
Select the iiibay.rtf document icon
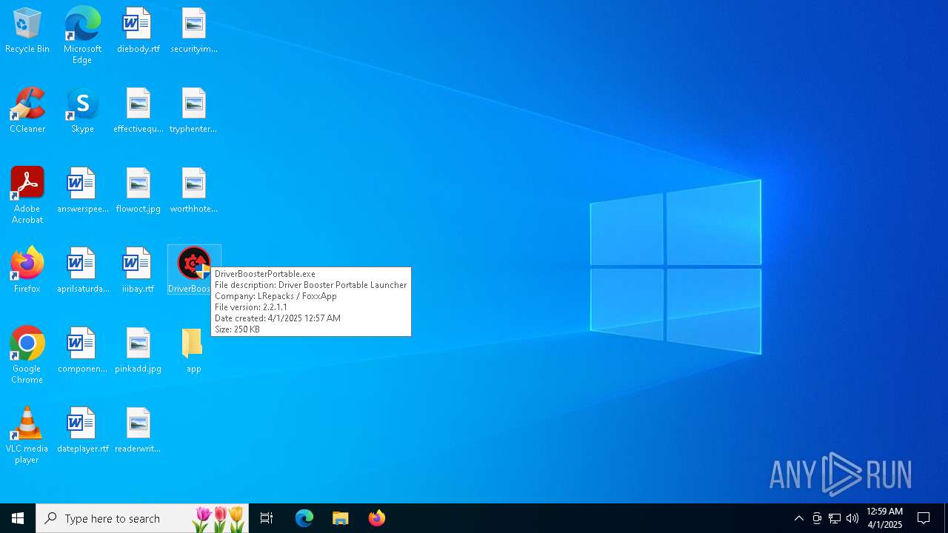point(138,271)
